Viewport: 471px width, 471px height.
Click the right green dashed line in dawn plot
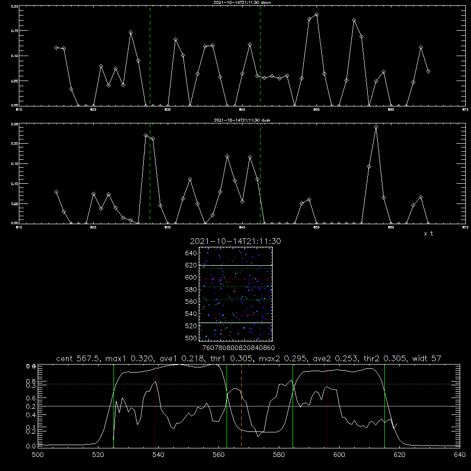click(260, 56)
